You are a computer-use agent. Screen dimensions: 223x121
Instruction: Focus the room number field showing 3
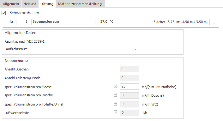23,22
